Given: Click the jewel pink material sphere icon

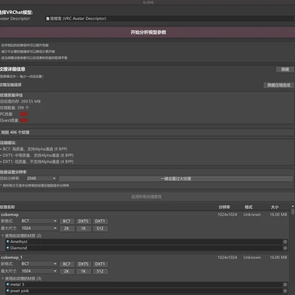Looking at the screenshot, I should click(x=8, y=291).
